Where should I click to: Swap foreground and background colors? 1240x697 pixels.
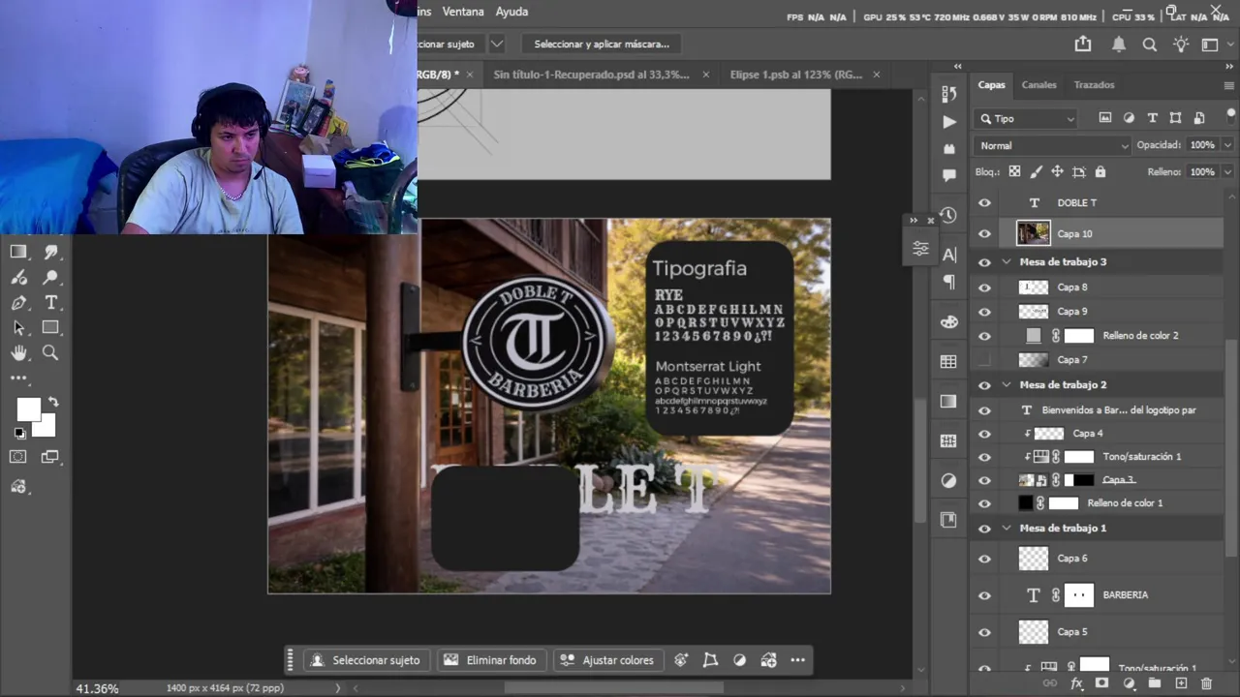pyautogui.click(x=53, y=402)
